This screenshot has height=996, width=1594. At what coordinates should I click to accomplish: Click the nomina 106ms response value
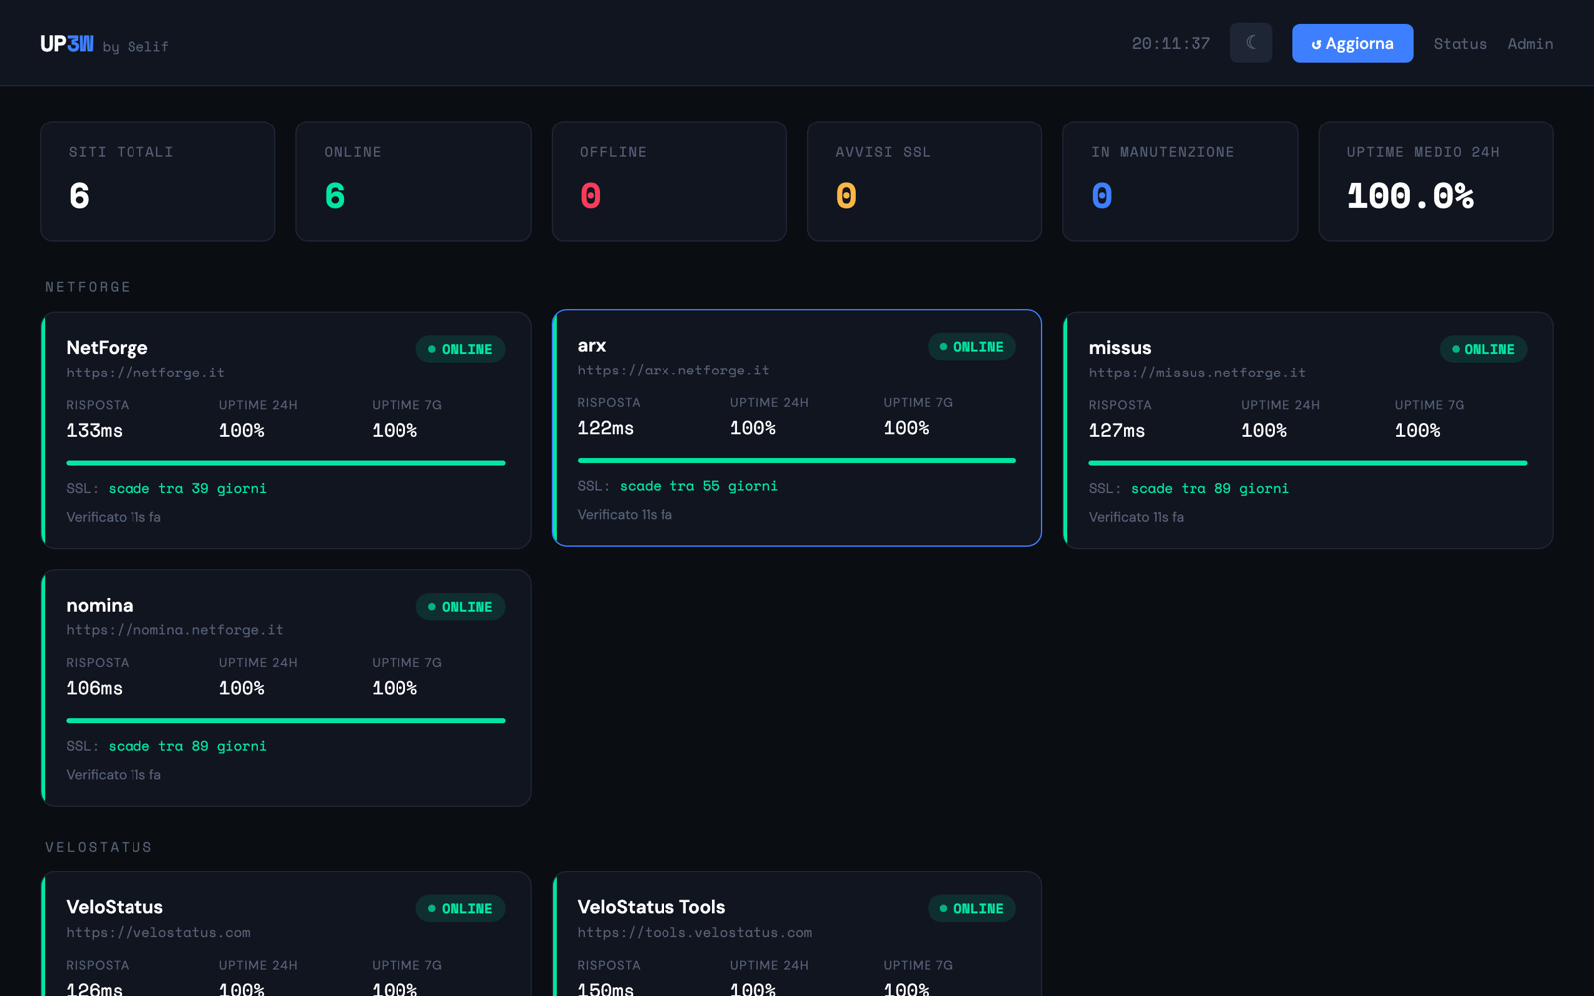pyautogui.click(x=94, y=689)
